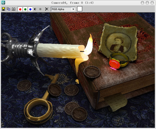156x129 pixels.
Task: Click the rendered frame image area
Action: click(78, 70)
